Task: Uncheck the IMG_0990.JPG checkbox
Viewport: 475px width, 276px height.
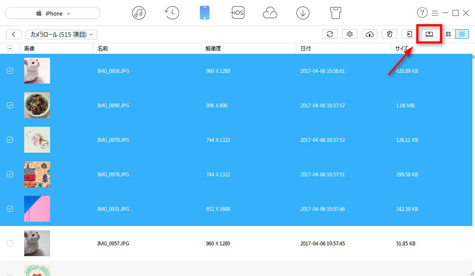Action: point(10,105)
